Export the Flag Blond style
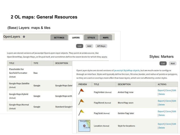Screen dimensions: 180x135 161,101
